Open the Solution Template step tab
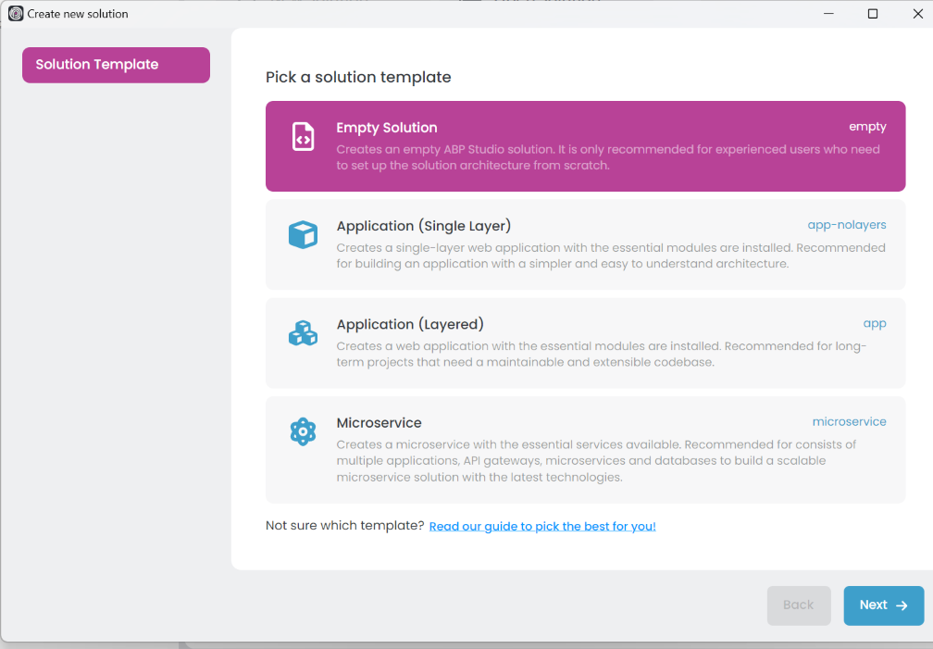The width and height of the screenshot is (933, 649). point(116,65)
